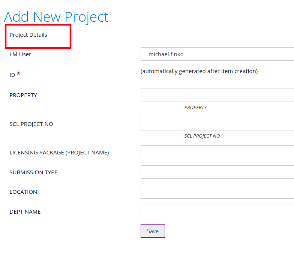Click into the PROPERTY text box

(x=217, y=95)
